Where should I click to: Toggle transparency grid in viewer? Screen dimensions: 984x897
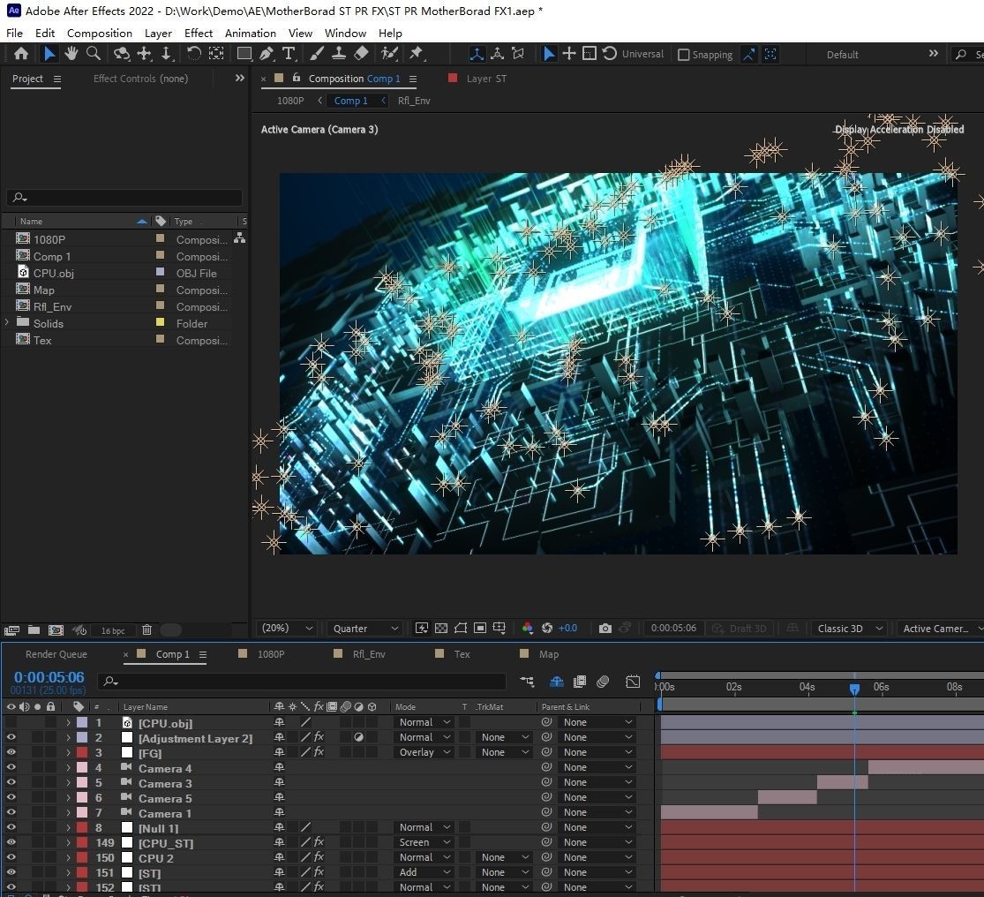(x=441, y=629)
